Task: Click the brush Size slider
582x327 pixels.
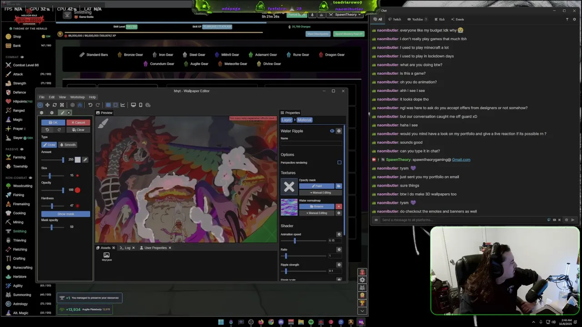Action: 53,176
